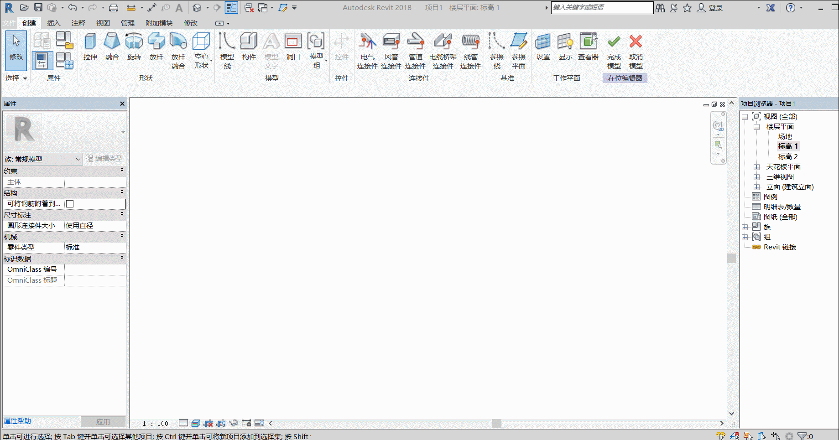Image resolution: width=839 pixels, height=440 pixels.
Task: Click 设置 work plane button
Action: [x=543, y=47]
